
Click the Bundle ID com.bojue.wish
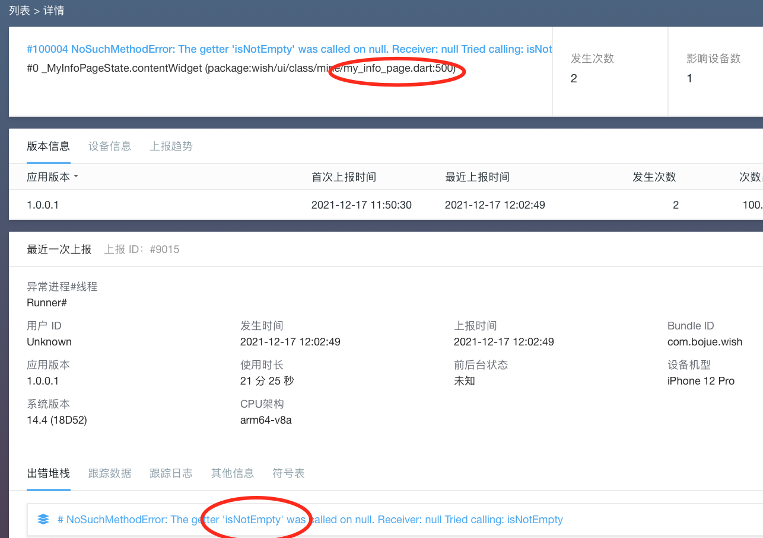point(705,342)
